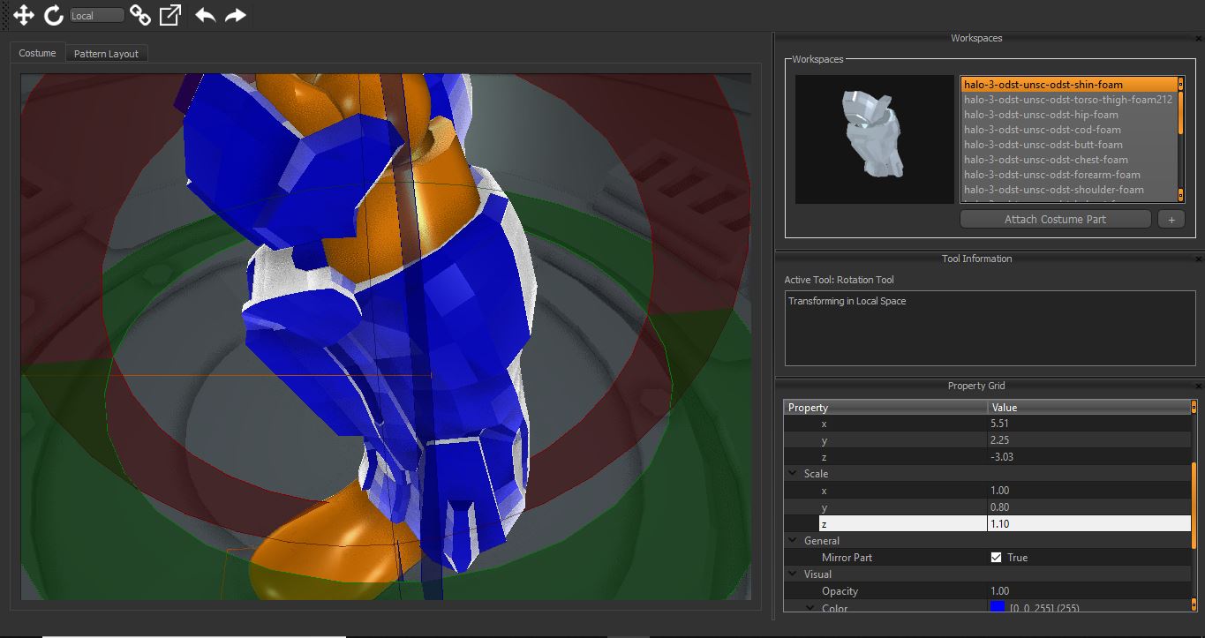
Task: Uncheck the Mirror Part checkbox
Action: point(997,558)
